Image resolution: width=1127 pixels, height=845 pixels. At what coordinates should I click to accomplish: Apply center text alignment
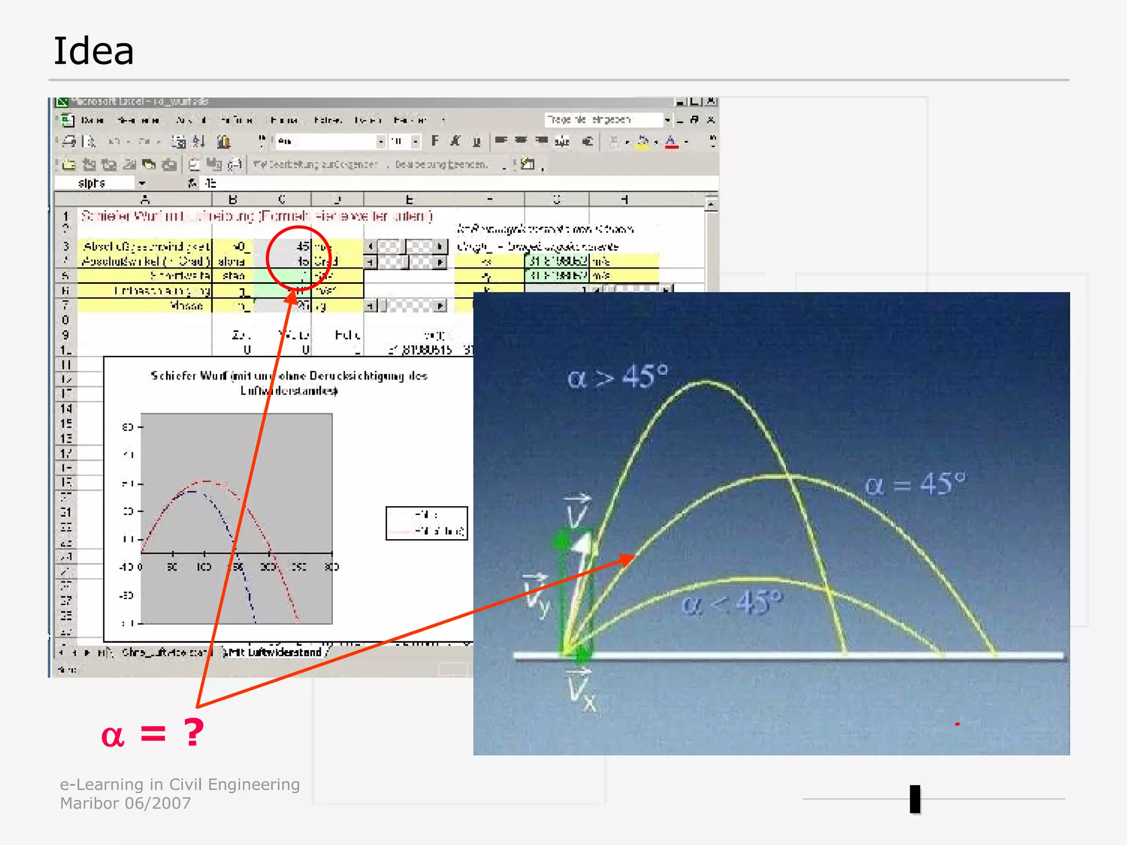(x=521, y=141)
